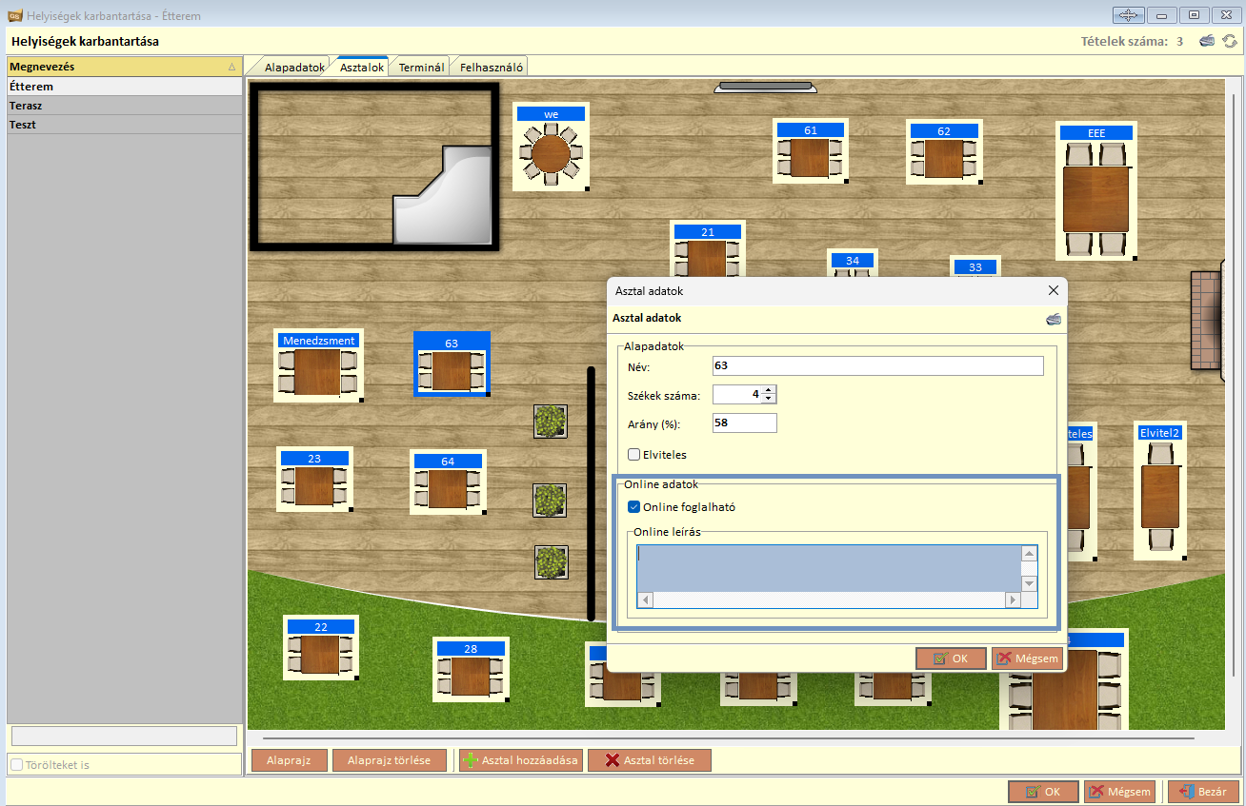
Task: Select the round table labeled we
Action: click(551, 147)
